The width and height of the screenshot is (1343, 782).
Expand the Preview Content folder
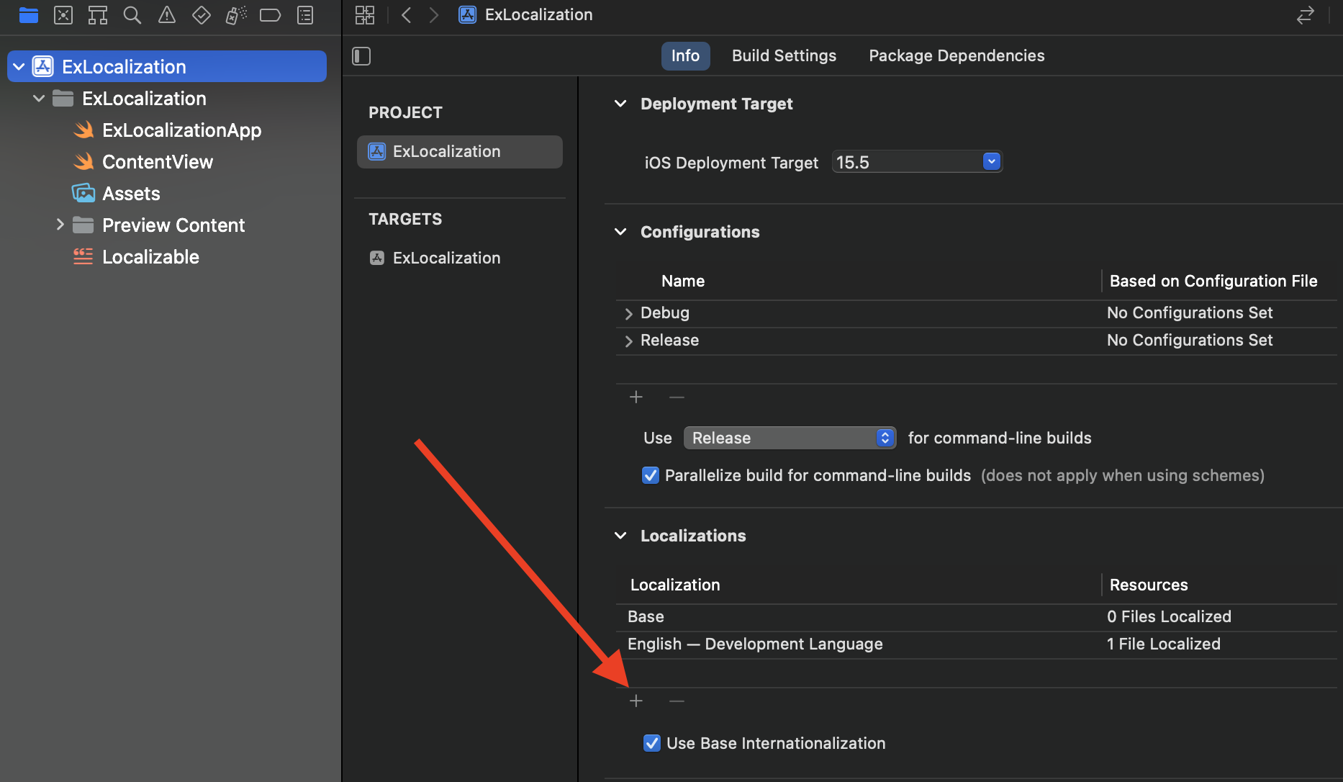[60, 225]
